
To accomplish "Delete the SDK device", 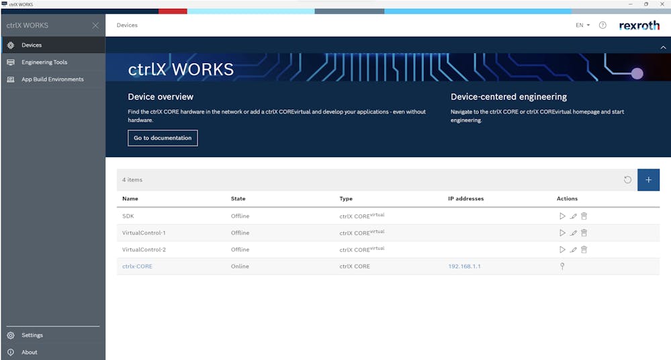I will pos(584,216).
